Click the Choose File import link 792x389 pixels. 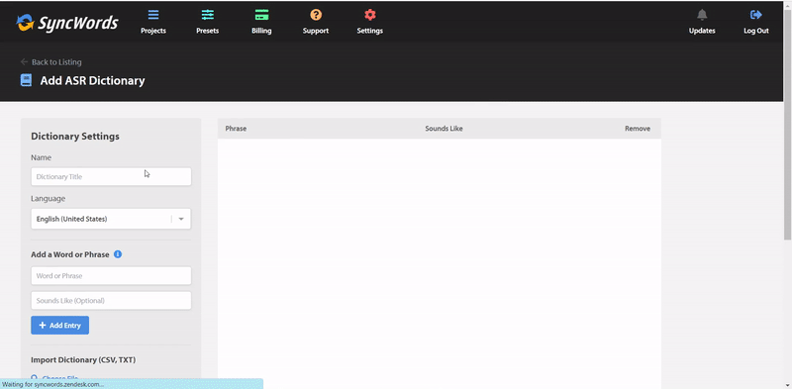tap(55, 378)
